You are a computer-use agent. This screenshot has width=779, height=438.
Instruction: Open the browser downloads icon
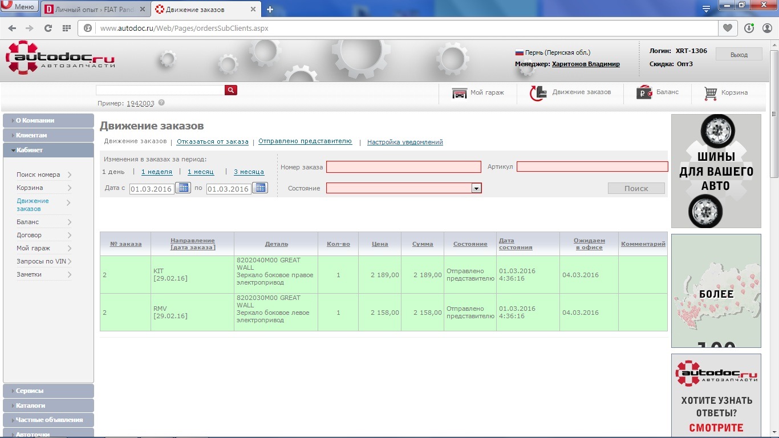749,28
